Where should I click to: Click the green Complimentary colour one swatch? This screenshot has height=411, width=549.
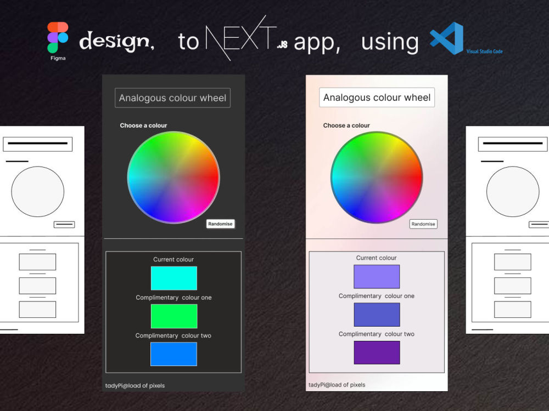click(x=174, y=316)
